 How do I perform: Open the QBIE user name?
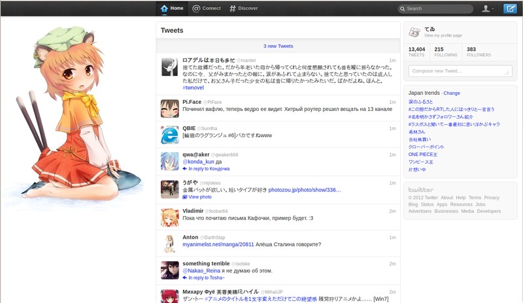(x=189, y=129)
